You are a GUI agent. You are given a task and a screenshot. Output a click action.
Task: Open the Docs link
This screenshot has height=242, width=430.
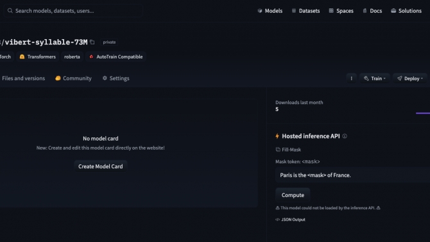click(x=372, y=11)
